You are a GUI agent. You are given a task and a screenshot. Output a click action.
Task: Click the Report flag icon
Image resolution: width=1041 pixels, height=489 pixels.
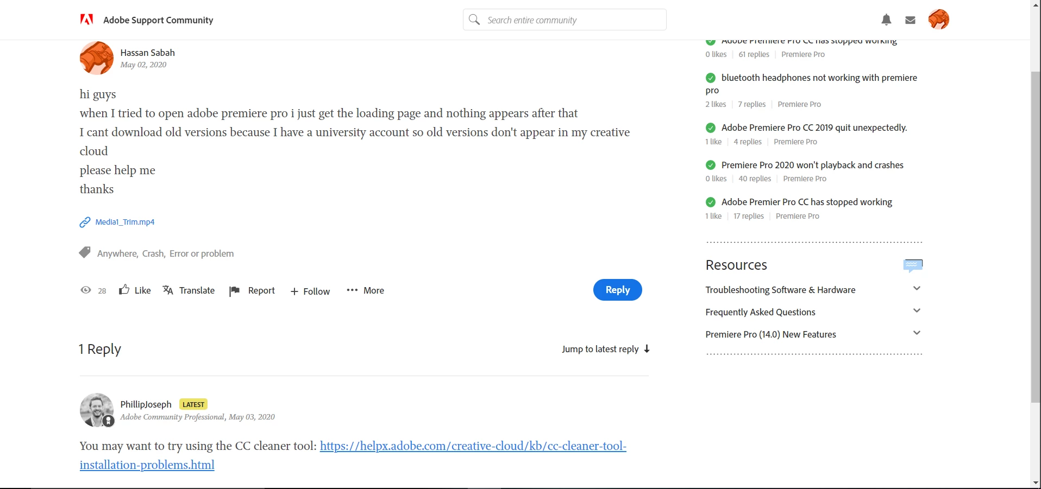click(x=235, y=291)
